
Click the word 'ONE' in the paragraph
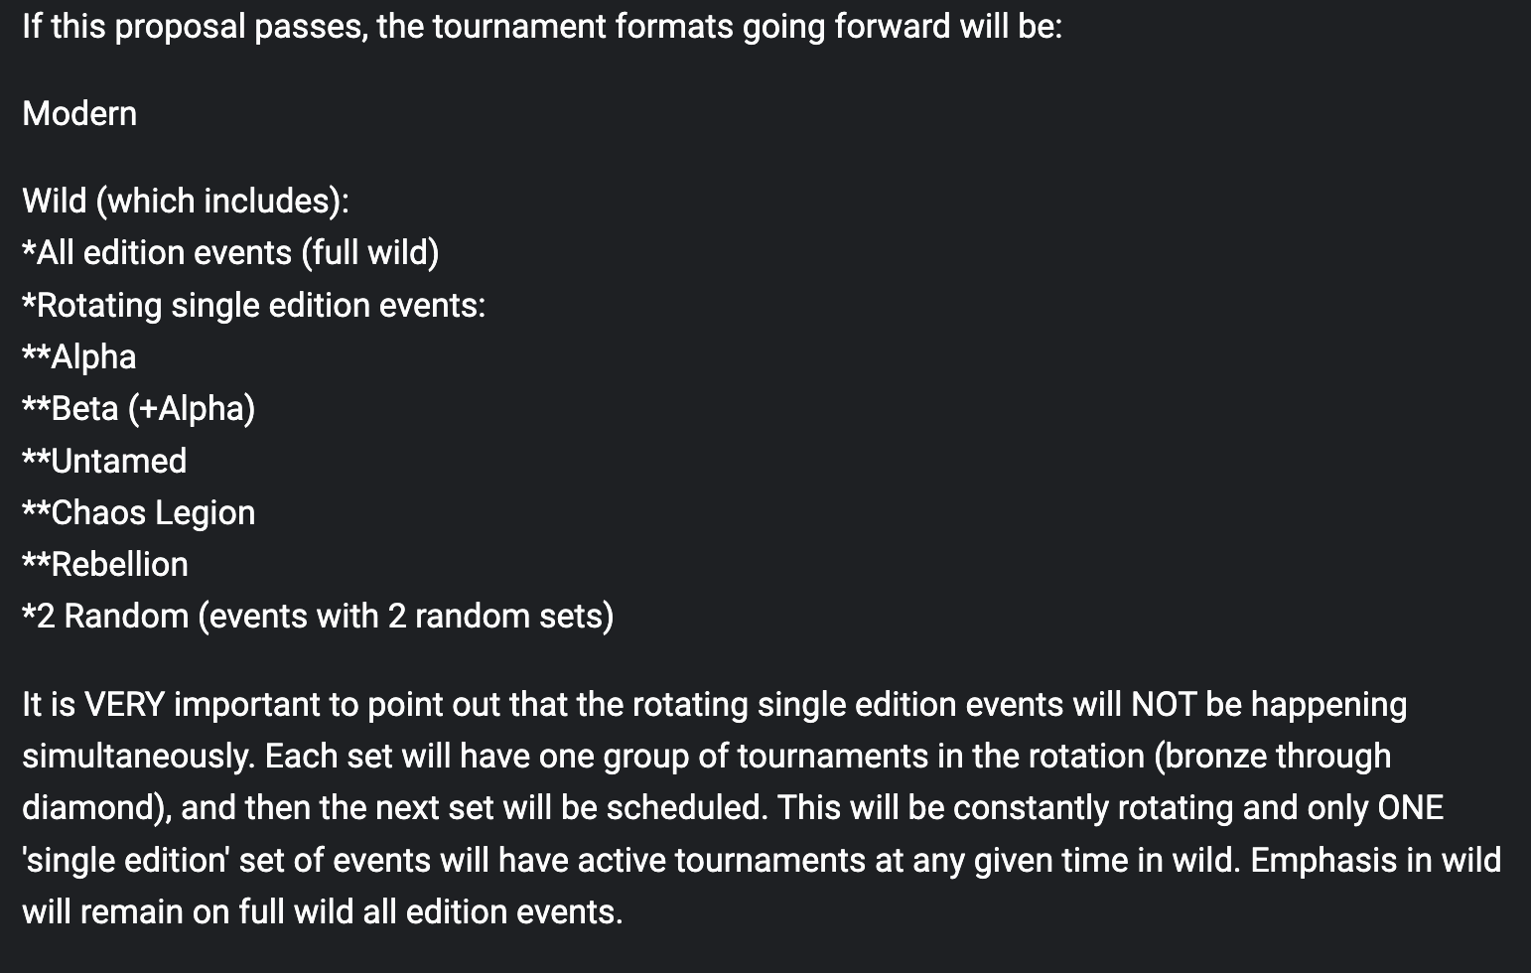[1410, 807]
